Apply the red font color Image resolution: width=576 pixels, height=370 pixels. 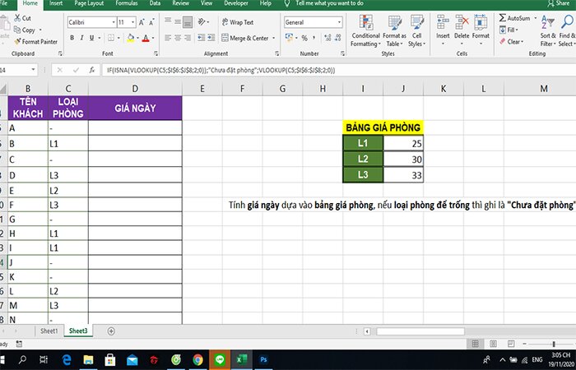(146, 38)
